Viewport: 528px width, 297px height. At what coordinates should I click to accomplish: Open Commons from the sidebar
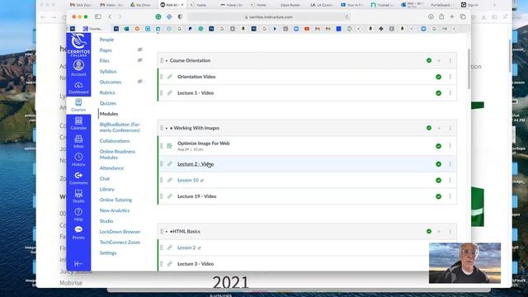78,178
